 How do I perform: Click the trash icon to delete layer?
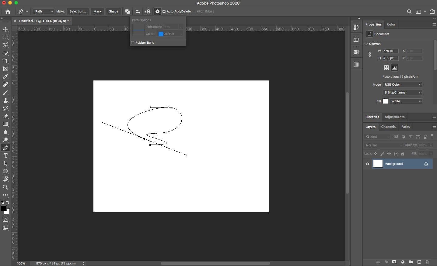click(x=427, y=262)
